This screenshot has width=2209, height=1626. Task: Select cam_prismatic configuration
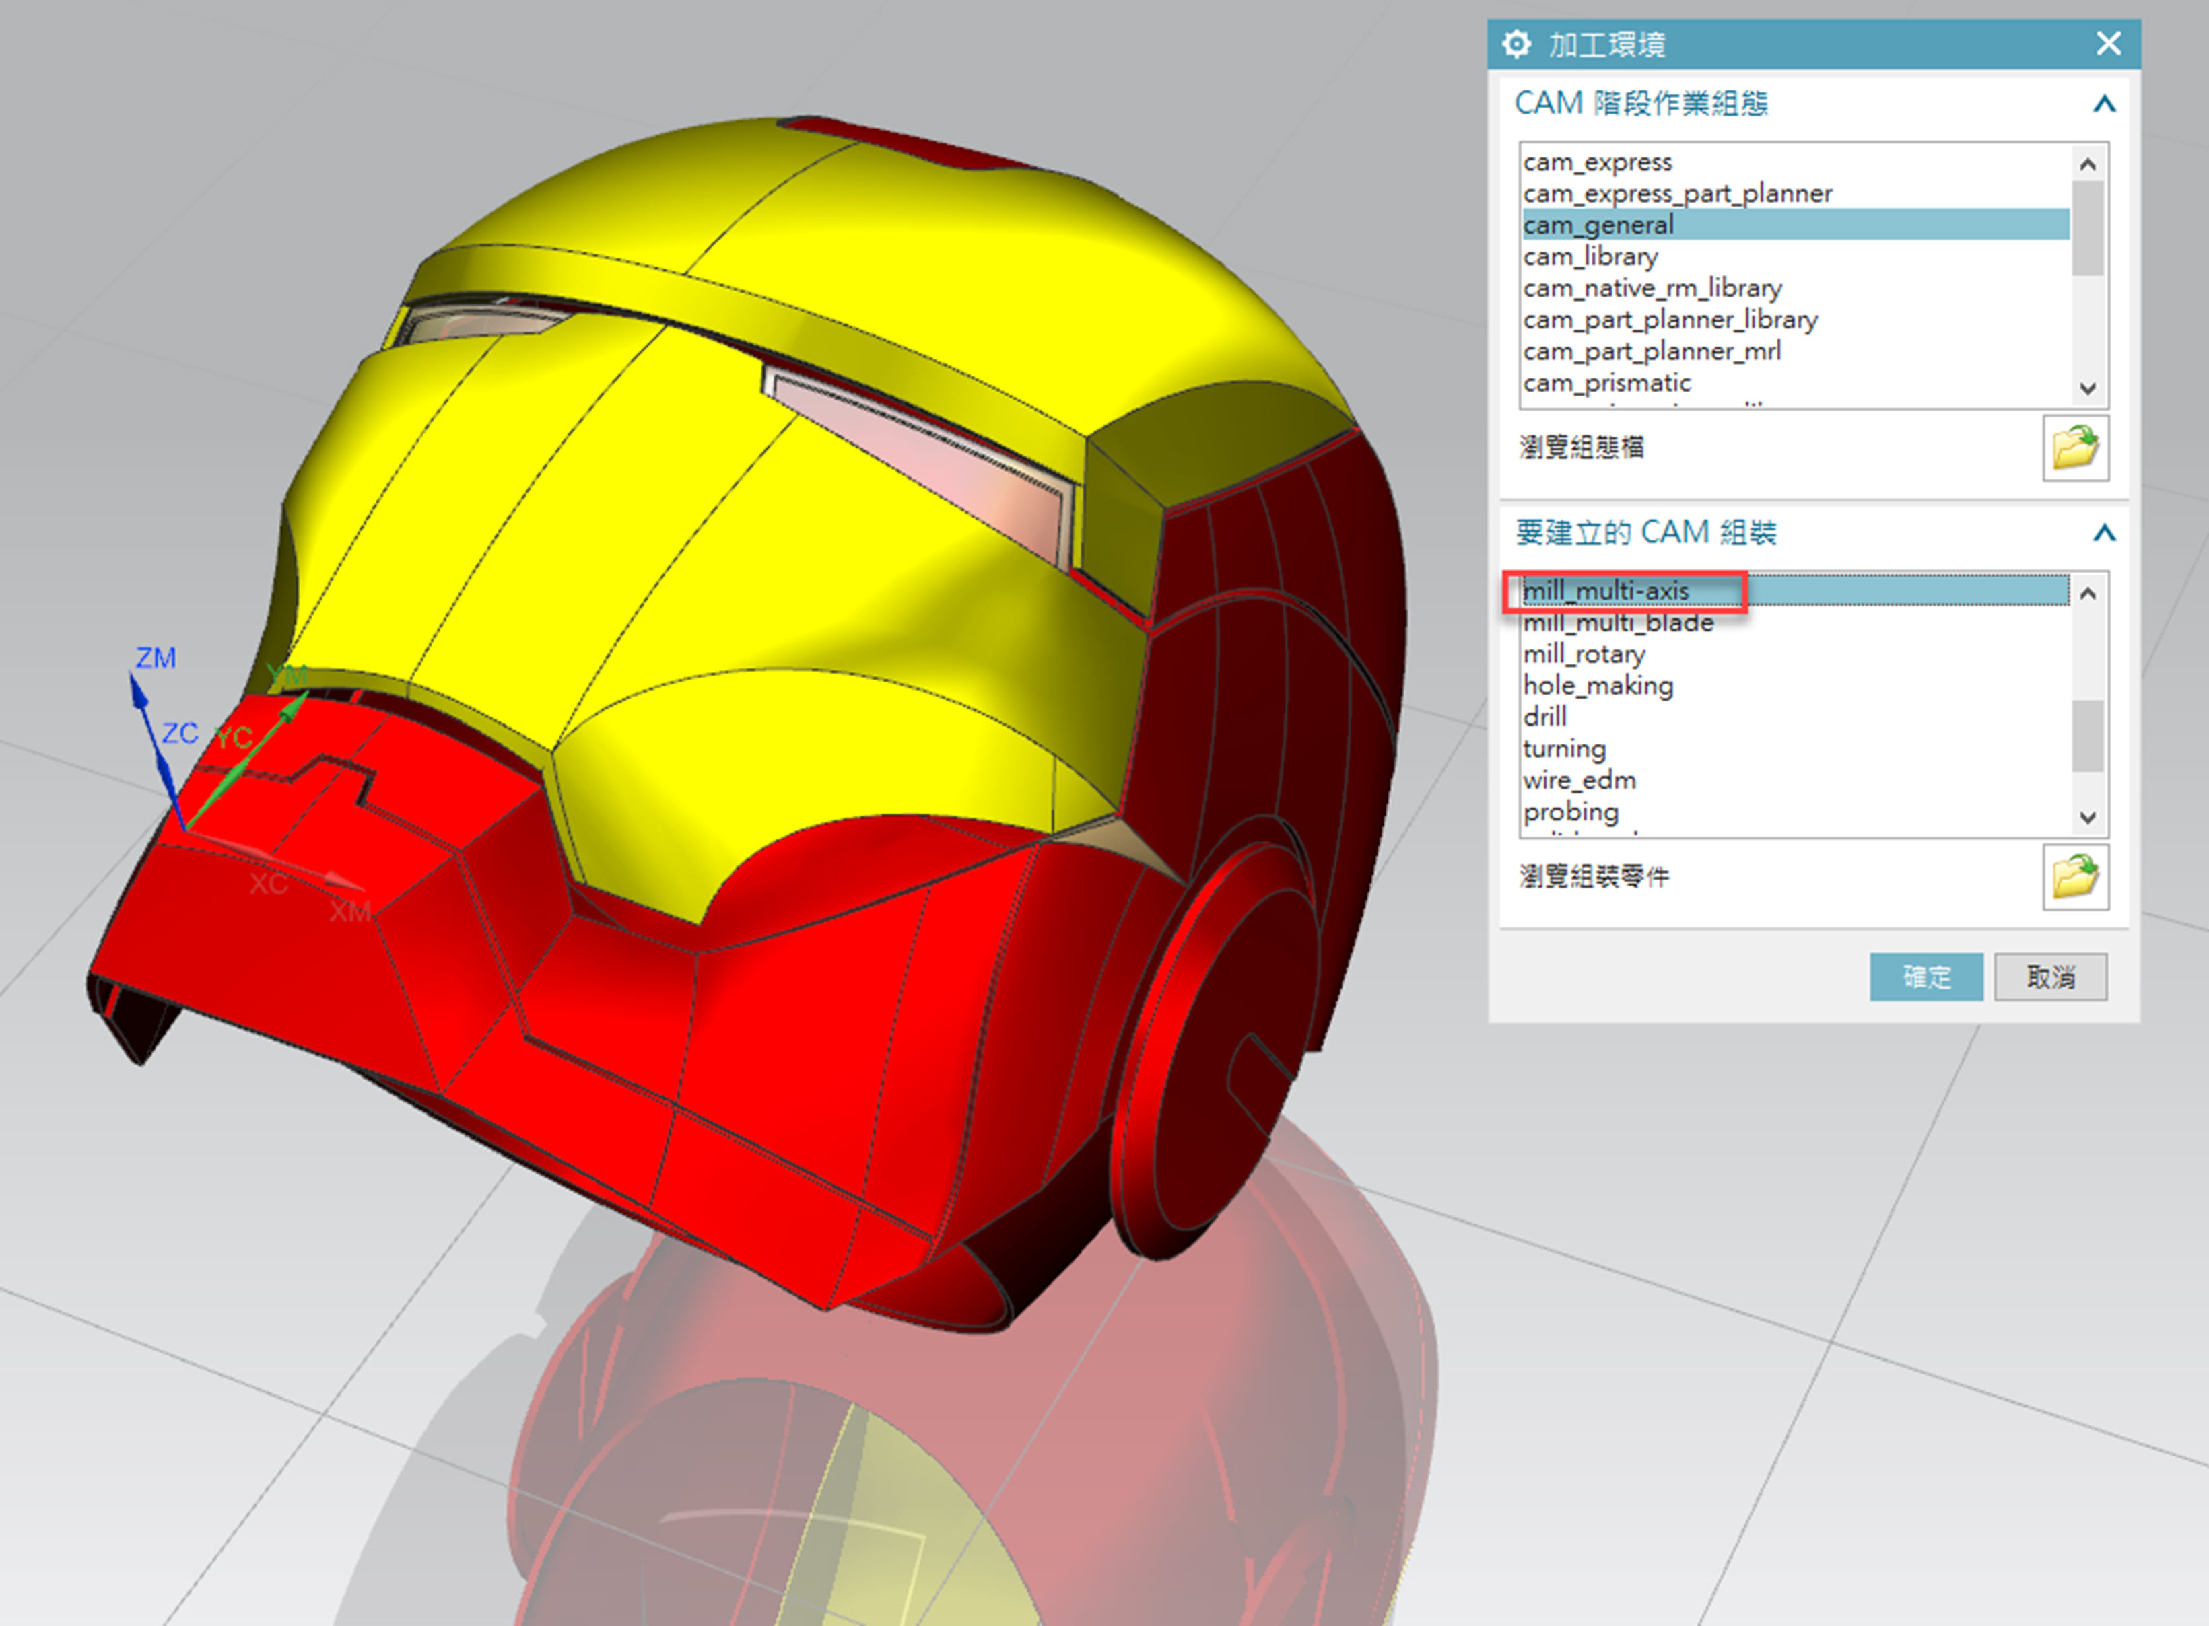pos(1796,382)
